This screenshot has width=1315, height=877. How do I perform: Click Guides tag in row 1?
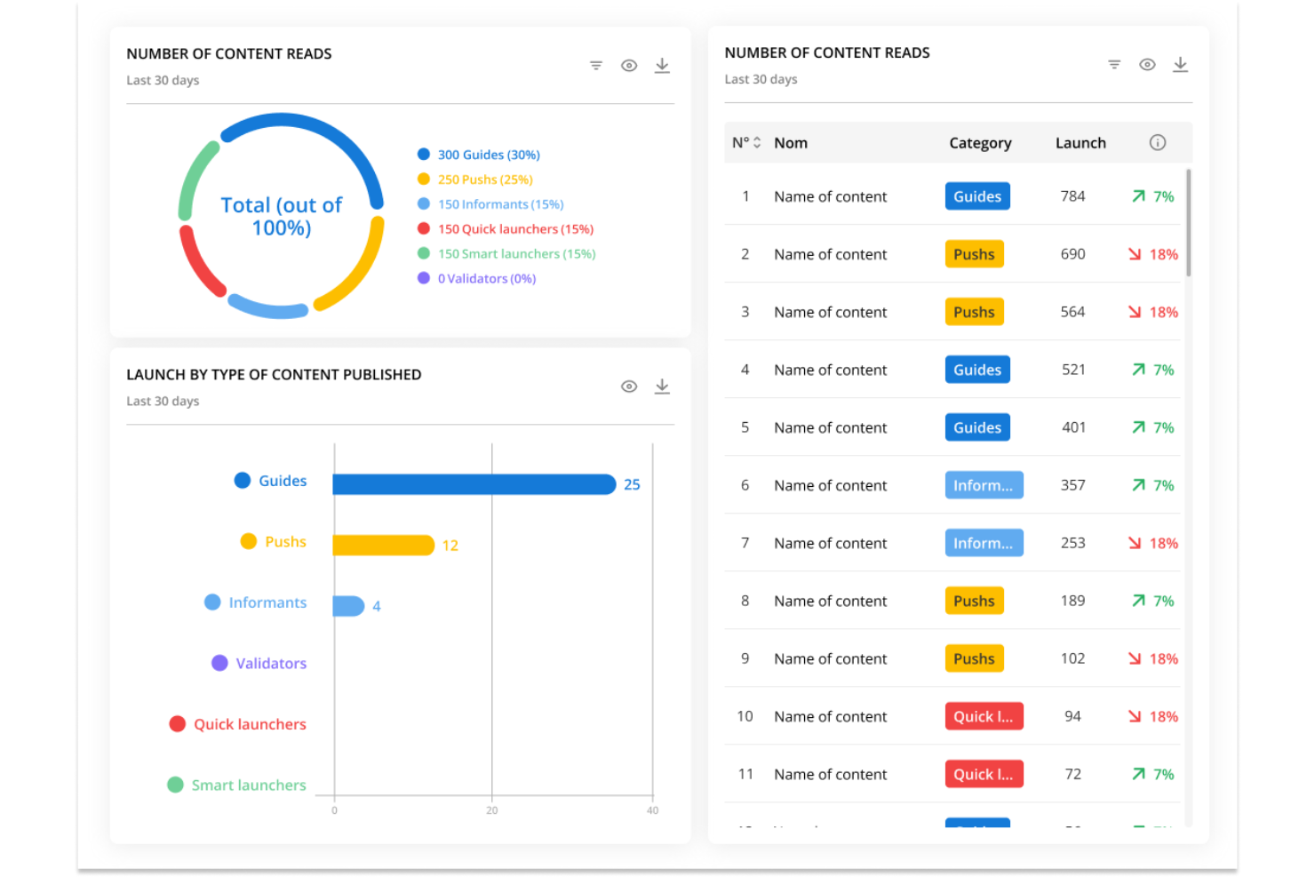(x=977, y=196)
